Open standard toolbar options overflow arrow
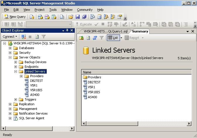Viewport: 197px width, 138px height. tap(125, 19)
